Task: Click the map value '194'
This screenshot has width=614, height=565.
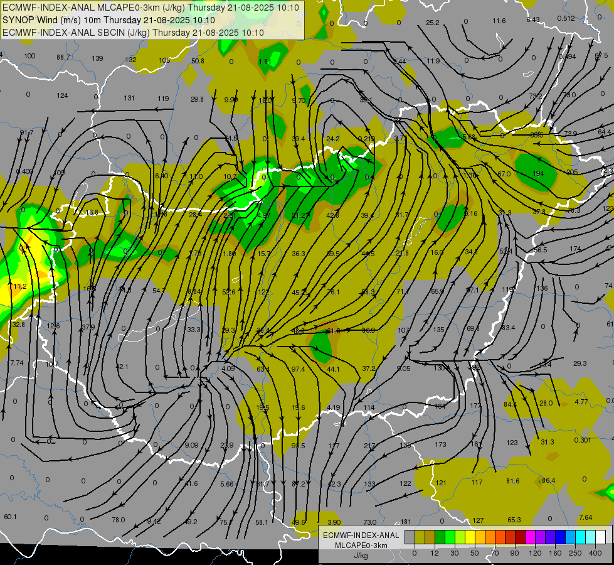Action: (x=538, y=173)
